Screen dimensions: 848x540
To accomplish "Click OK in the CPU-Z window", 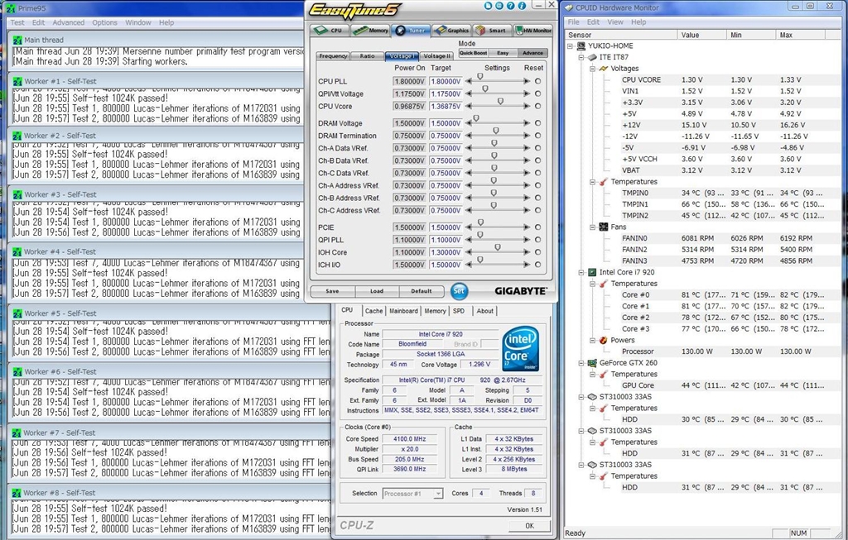I will 529,525.
